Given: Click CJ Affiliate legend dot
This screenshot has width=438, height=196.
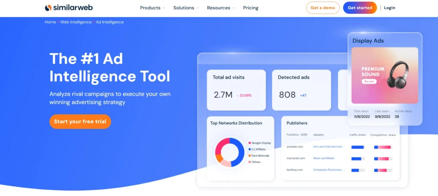Looking at the screenshot, I should click(249, 149).
